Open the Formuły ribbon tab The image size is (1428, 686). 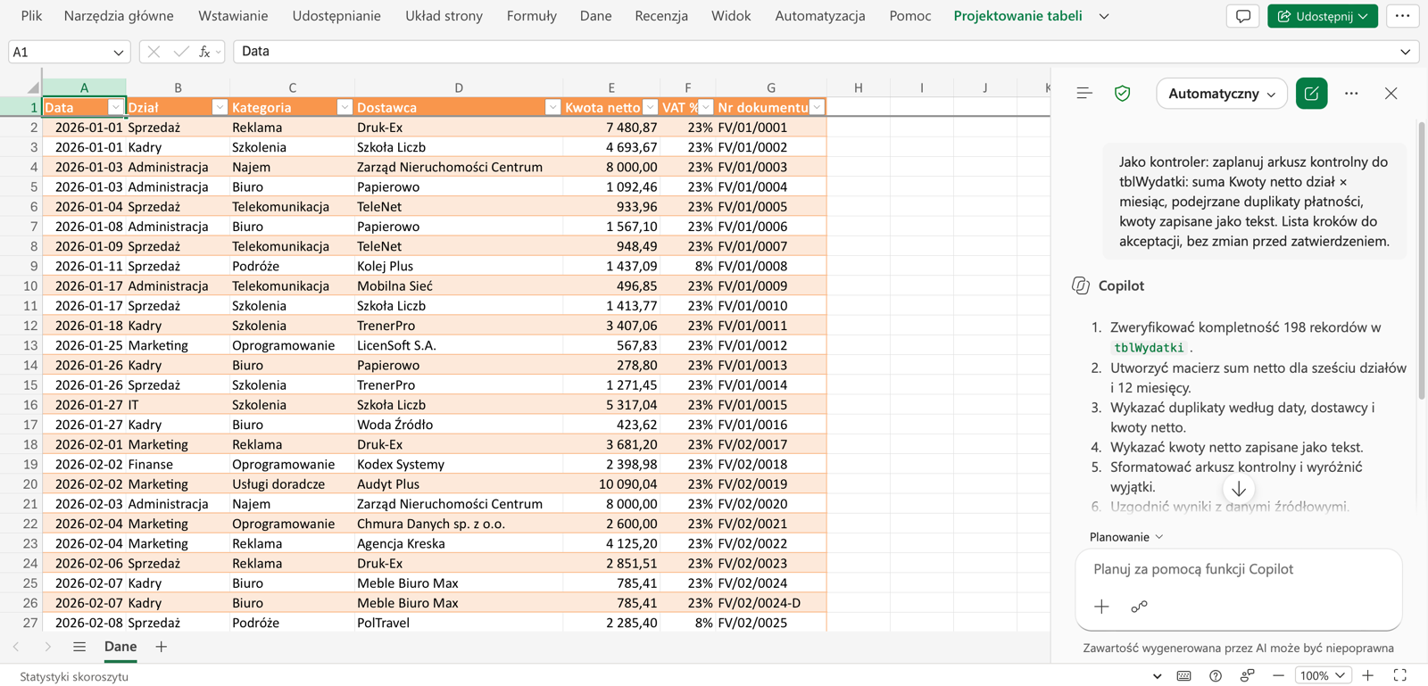(531, 16)
